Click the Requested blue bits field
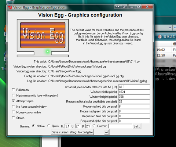176x147 pixels. pyautogui.click(x=134, y=116)
